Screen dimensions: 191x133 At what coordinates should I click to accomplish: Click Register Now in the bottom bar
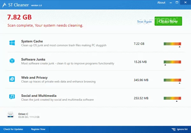(x=38, y=129)
